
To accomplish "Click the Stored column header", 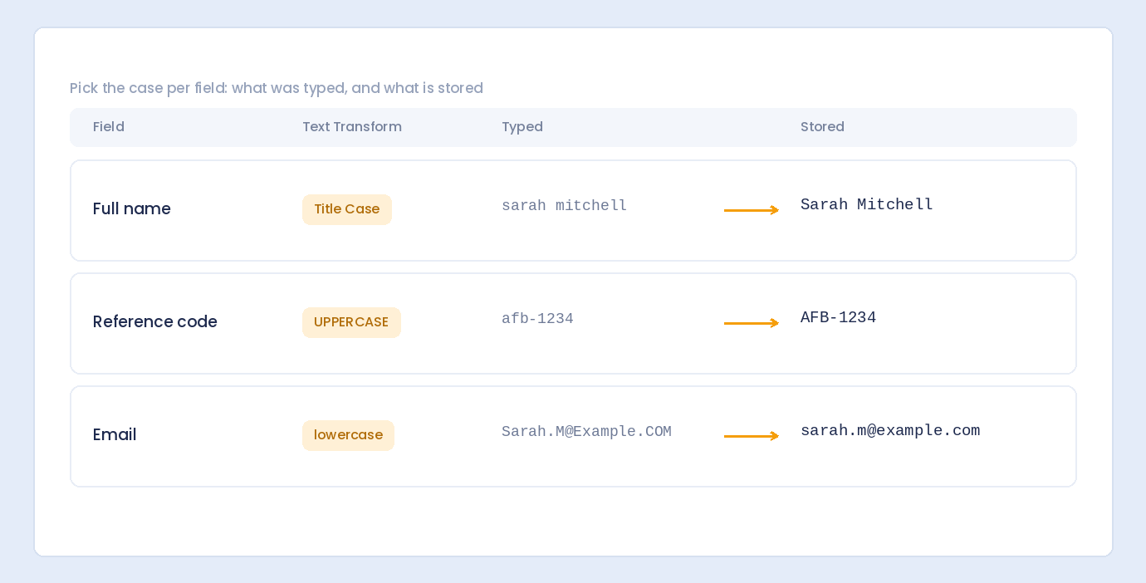I will 822,127.
